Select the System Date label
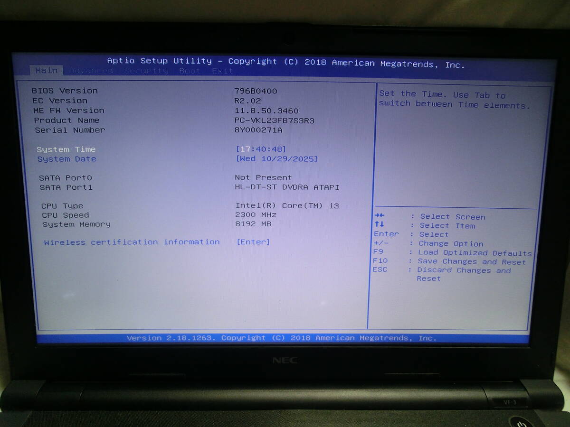 66,159
